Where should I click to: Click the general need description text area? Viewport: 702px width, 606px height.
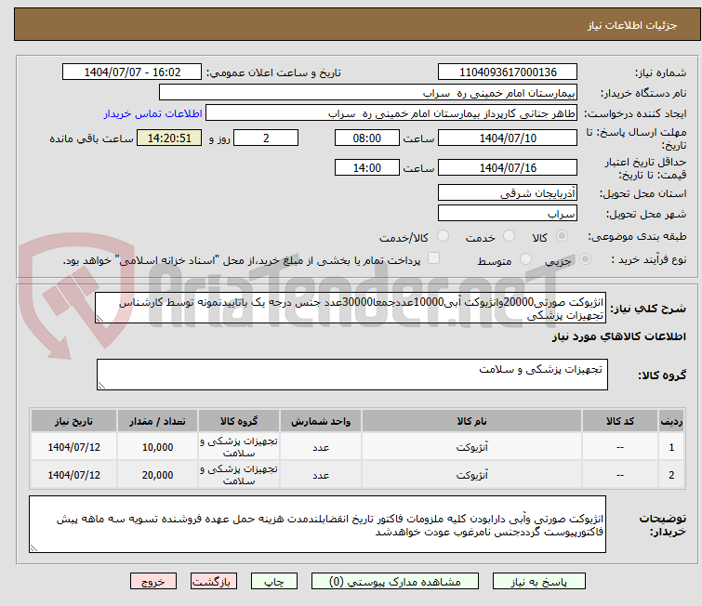pos(351,308)
